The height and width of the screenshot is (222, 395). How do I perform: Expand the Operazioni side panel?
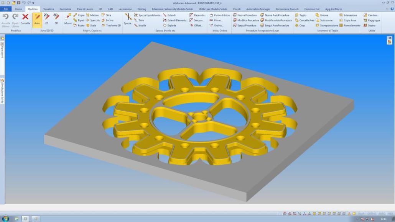[x=2, y=50]
